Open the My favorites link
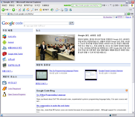 point(107,17)
